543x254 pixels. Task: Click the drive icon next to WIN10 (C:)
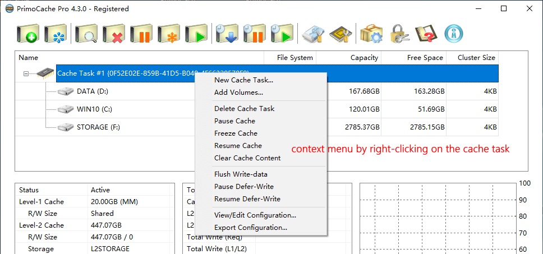tap(66, 109)
